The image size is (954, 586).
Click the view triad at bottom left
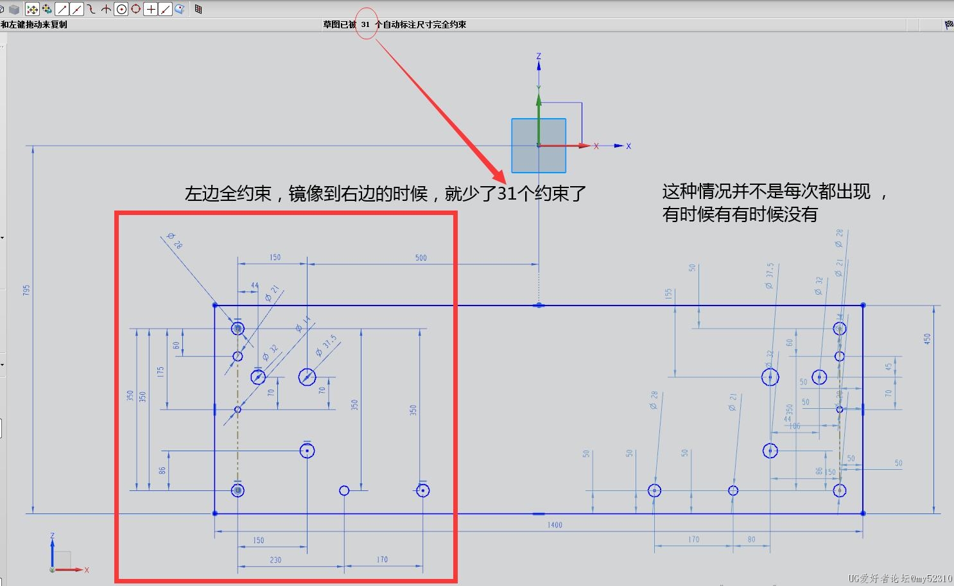(x=69, y=553)
